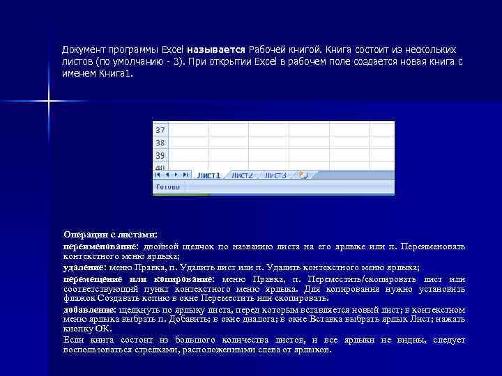Jump to last sheet using navigation arrow
Image resolution: width=502 pixels, height=376 pixels.
[x=185, y=175]
